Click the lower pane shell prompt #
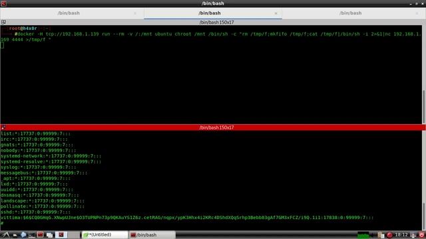The height and width of the screenshot is (239, 426). point(2,223)
